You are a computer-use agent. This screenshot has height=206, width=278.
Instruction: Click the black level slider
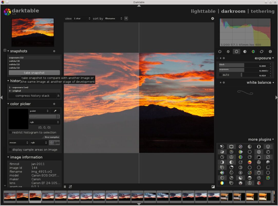[x=244, y=65]
